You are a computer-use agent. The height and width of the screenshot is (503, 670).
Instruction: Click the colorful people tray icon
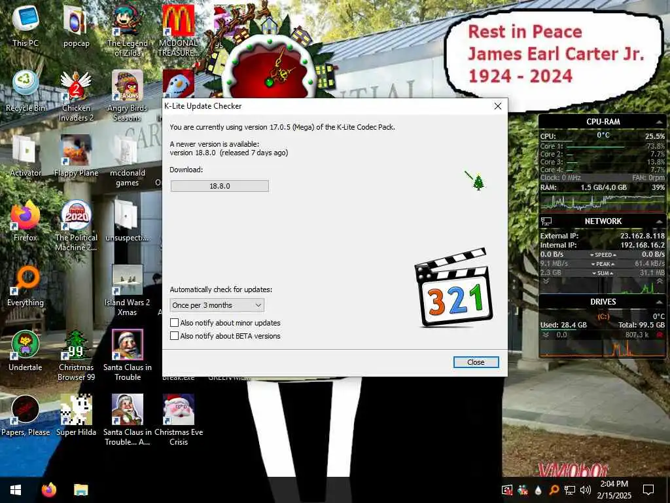[523, 490]
